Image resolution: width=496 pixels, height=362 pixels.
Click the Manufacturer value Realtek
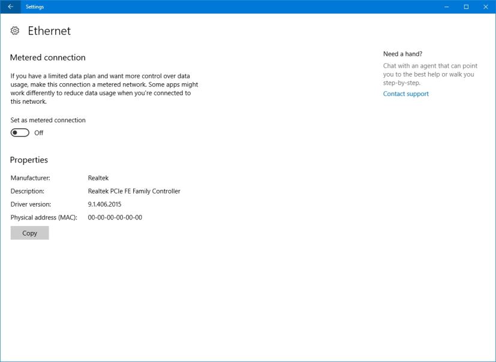pyautogui.click(x=98, y=178)
